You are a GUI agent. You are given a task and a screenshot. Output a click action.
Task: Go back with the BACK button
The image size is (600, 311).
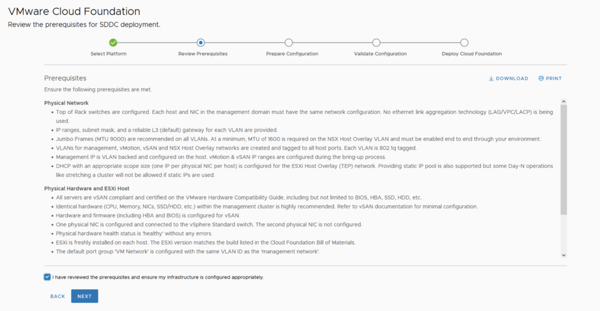coord(57,296)
